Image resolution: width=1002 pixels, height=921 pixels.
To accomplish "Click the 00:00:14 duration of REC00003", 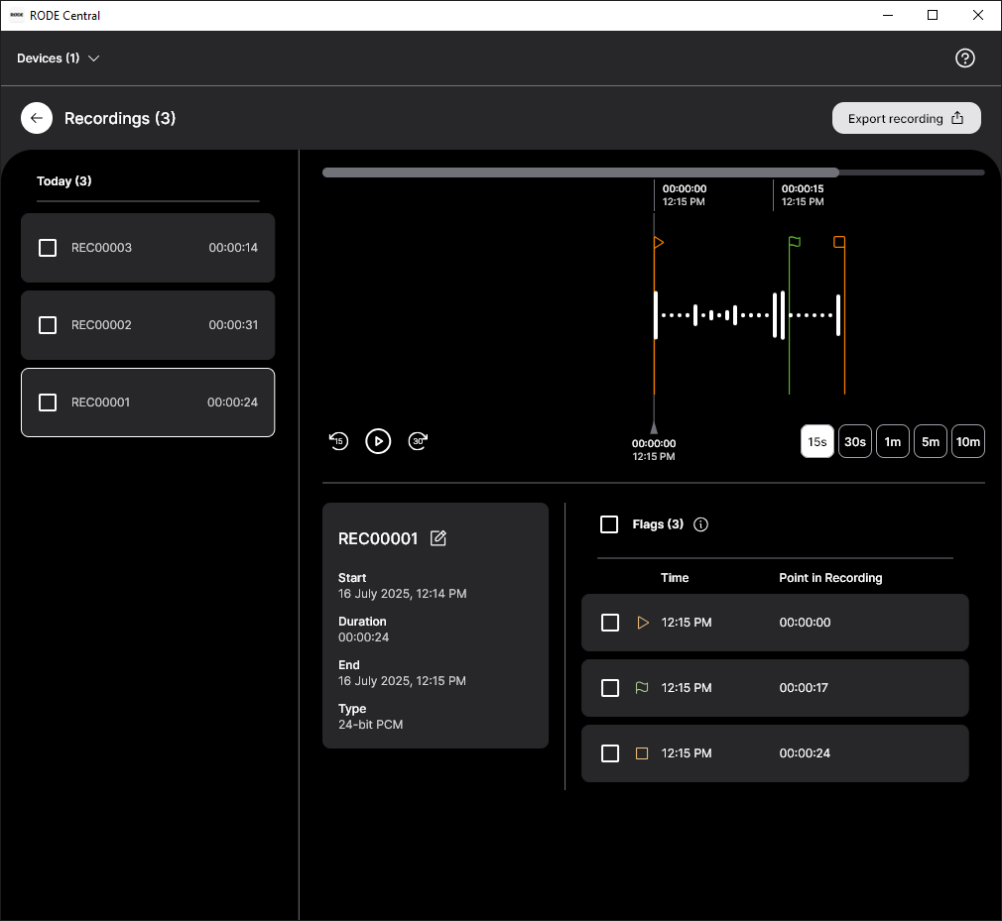I will click(x=233, y=248).
